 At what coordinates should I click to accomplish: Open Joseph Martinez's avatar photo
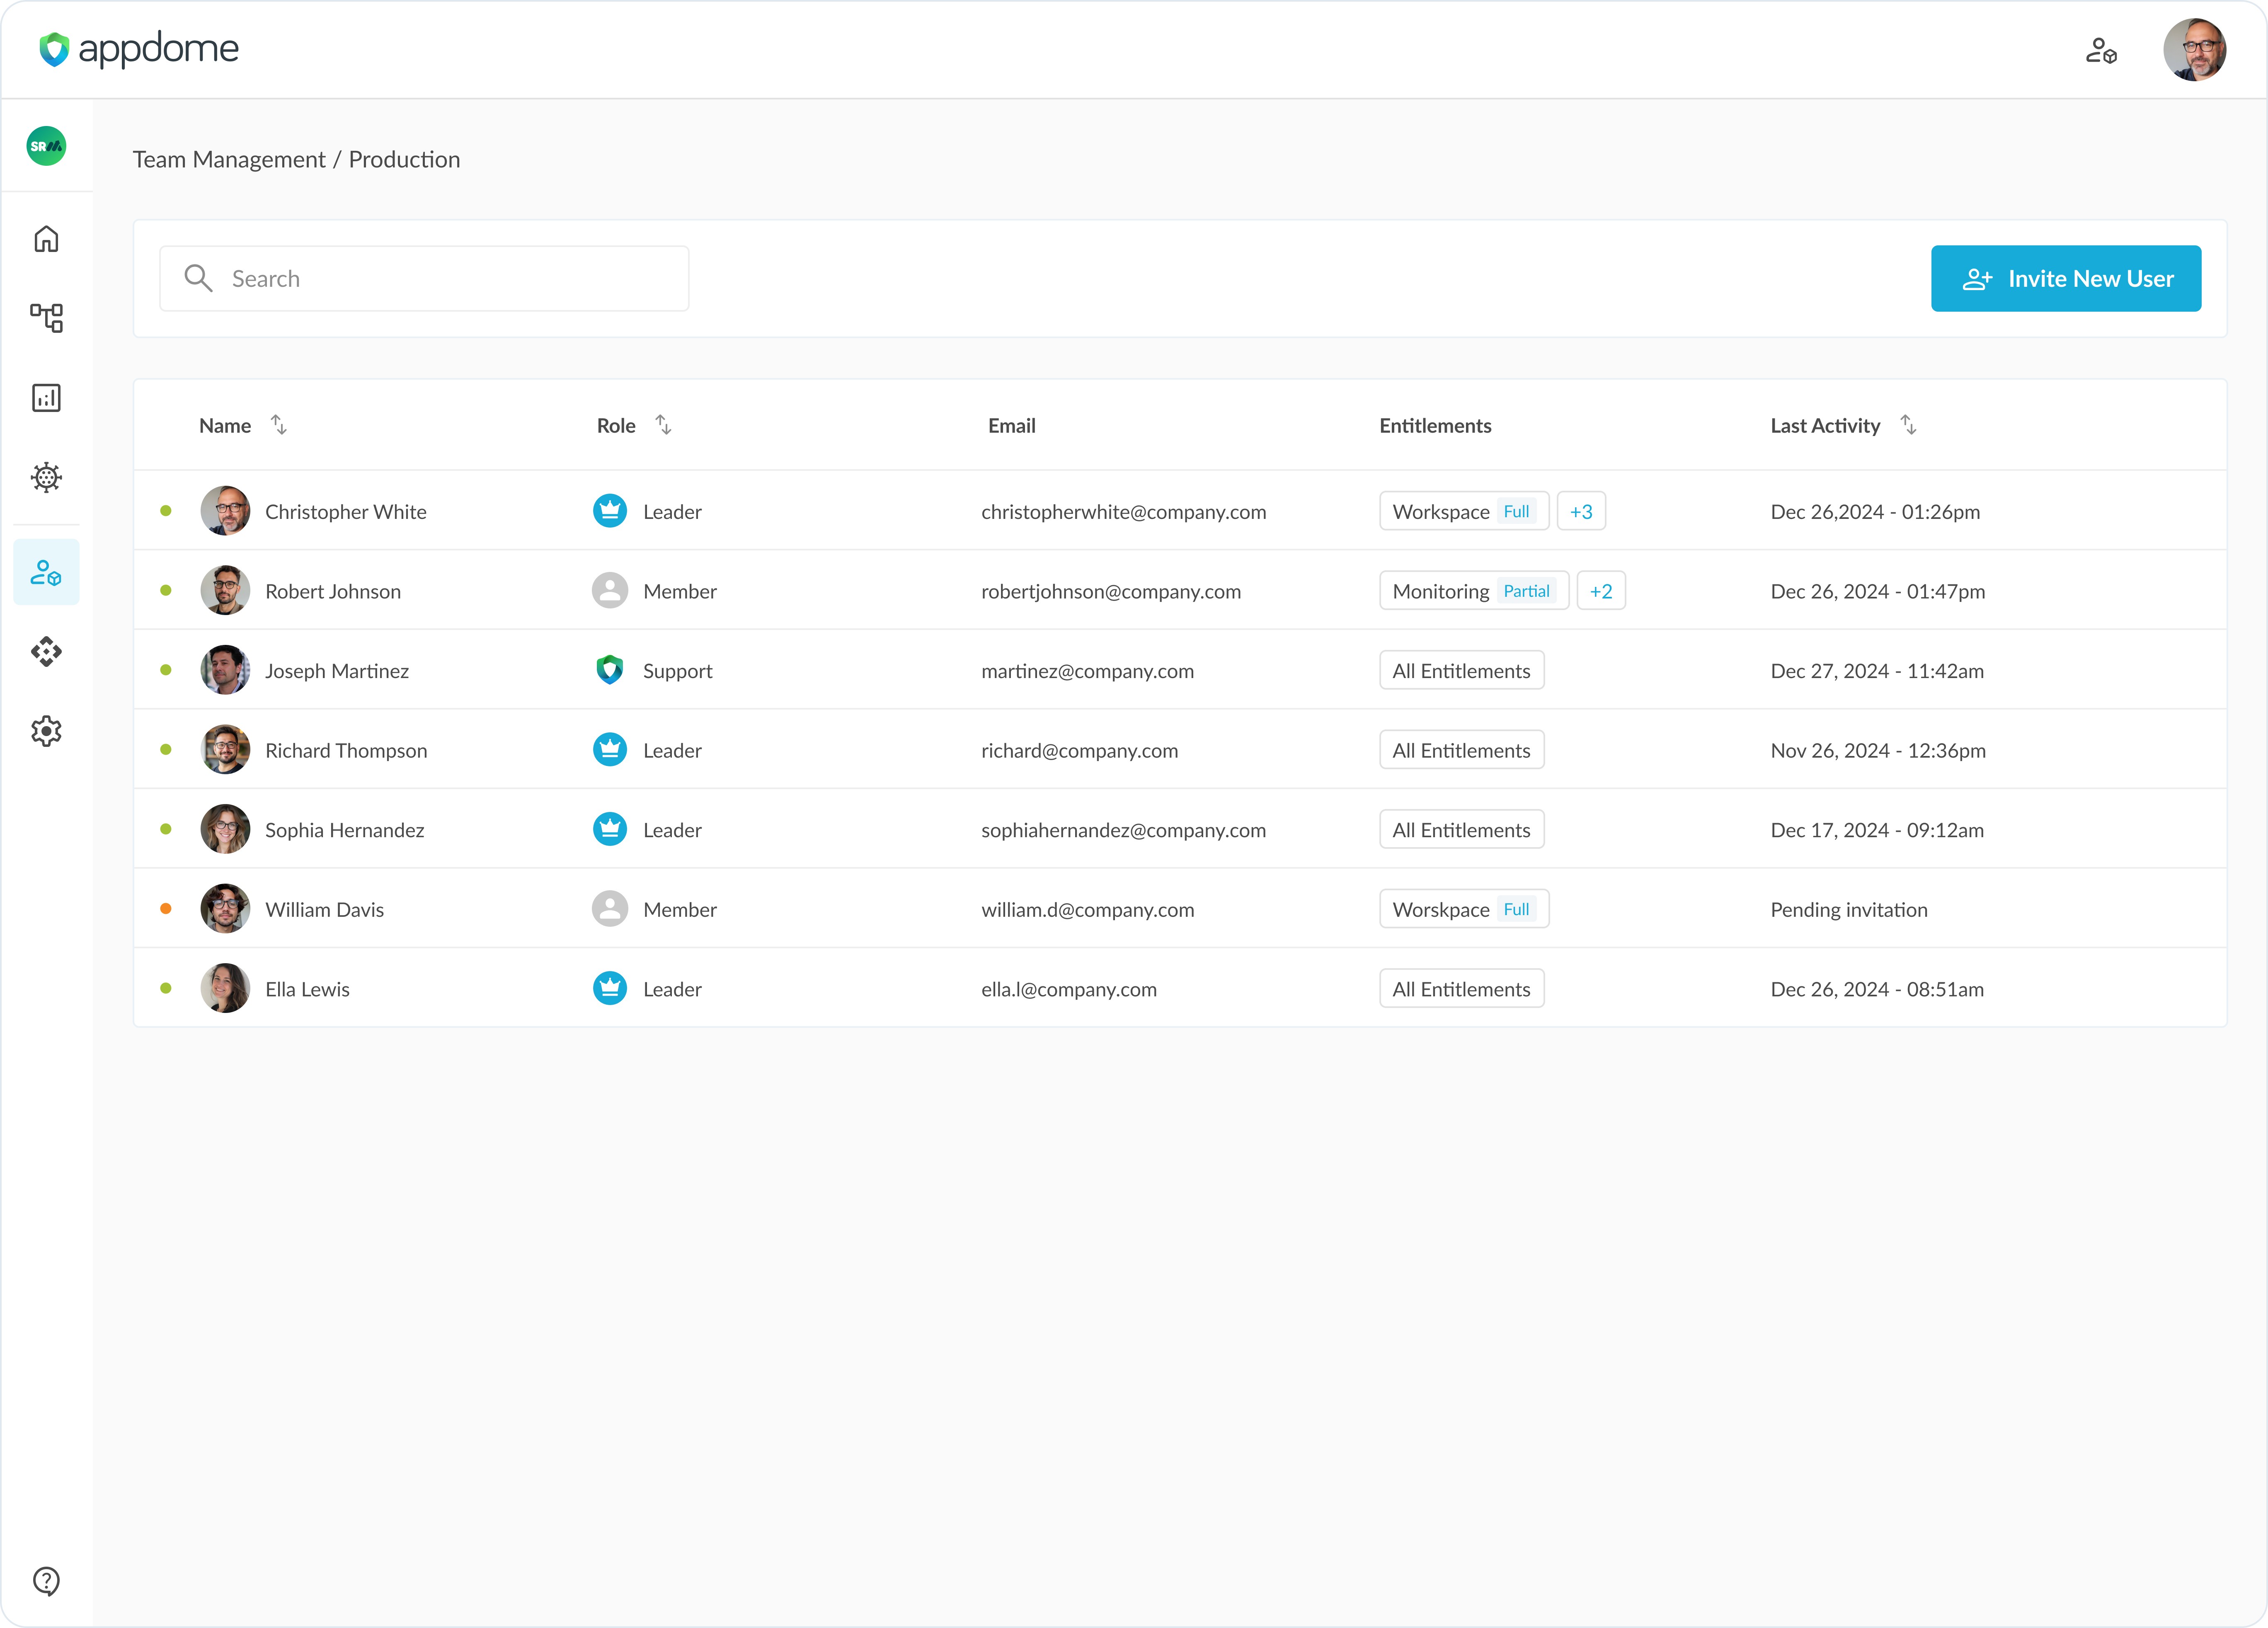225,670
